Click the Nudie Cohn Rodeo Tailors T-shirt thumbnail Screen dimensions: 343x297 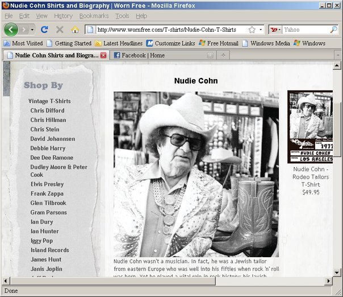(x=310, y=127)
